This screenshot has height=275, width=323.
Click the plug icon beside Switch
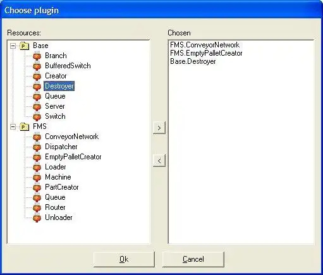point(37,116)
